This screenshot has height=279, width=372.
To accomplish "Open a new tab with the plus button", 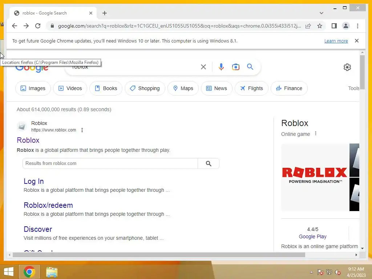I will pyautogui.click(x=105, y=13).
